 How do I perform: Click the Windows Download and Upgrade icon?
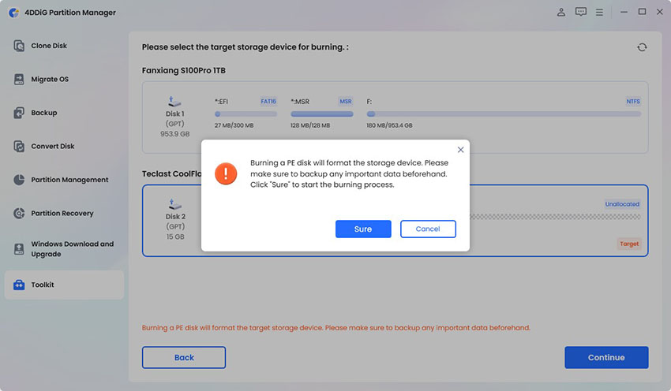click(x=19, y=248)
